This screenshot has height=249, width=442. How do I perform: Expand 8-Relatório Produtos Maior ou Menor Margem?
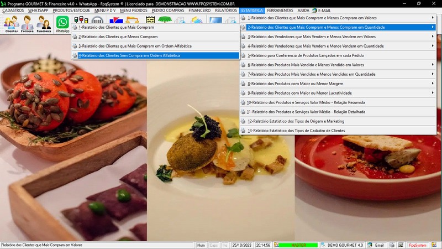[x=338, y=84]
